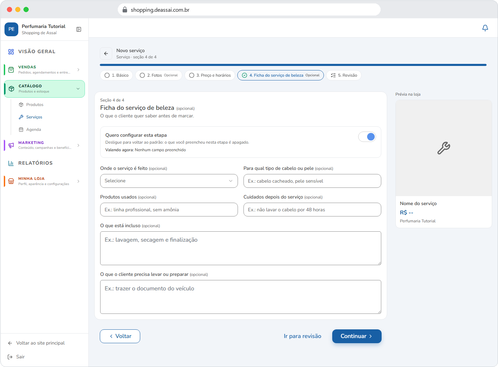The width and height of the screenshot is (498, 367).
Task: Open the Onde o serviço é feito dropdown
Action: (169, 181)
